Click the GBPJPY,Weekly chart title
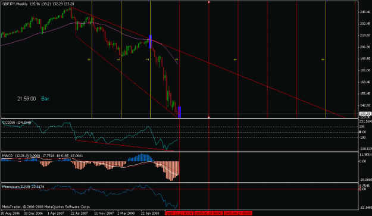 (x=15, y=4)
